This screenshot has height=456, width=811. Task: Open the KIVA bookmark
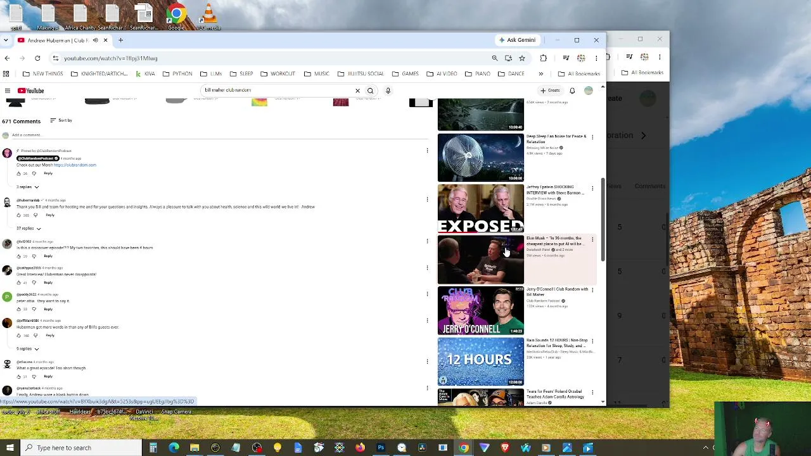[145, 74]
